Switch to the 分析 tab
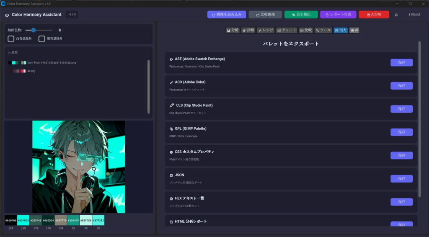 (233, 30)
